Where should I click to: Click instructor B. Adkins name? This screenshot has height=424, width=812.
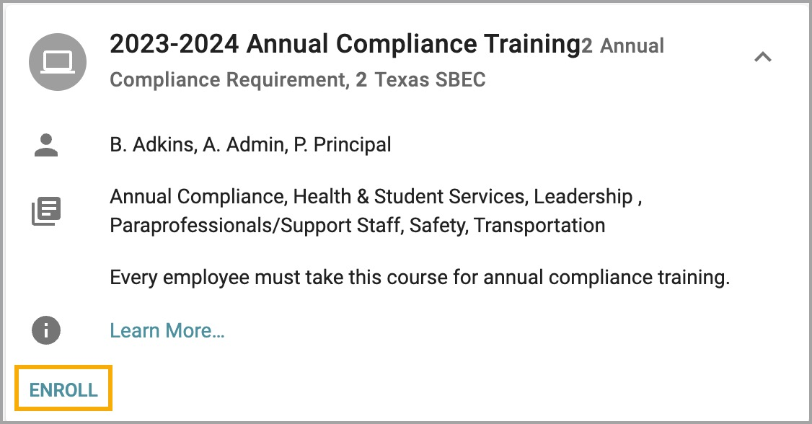pos(146,144)
